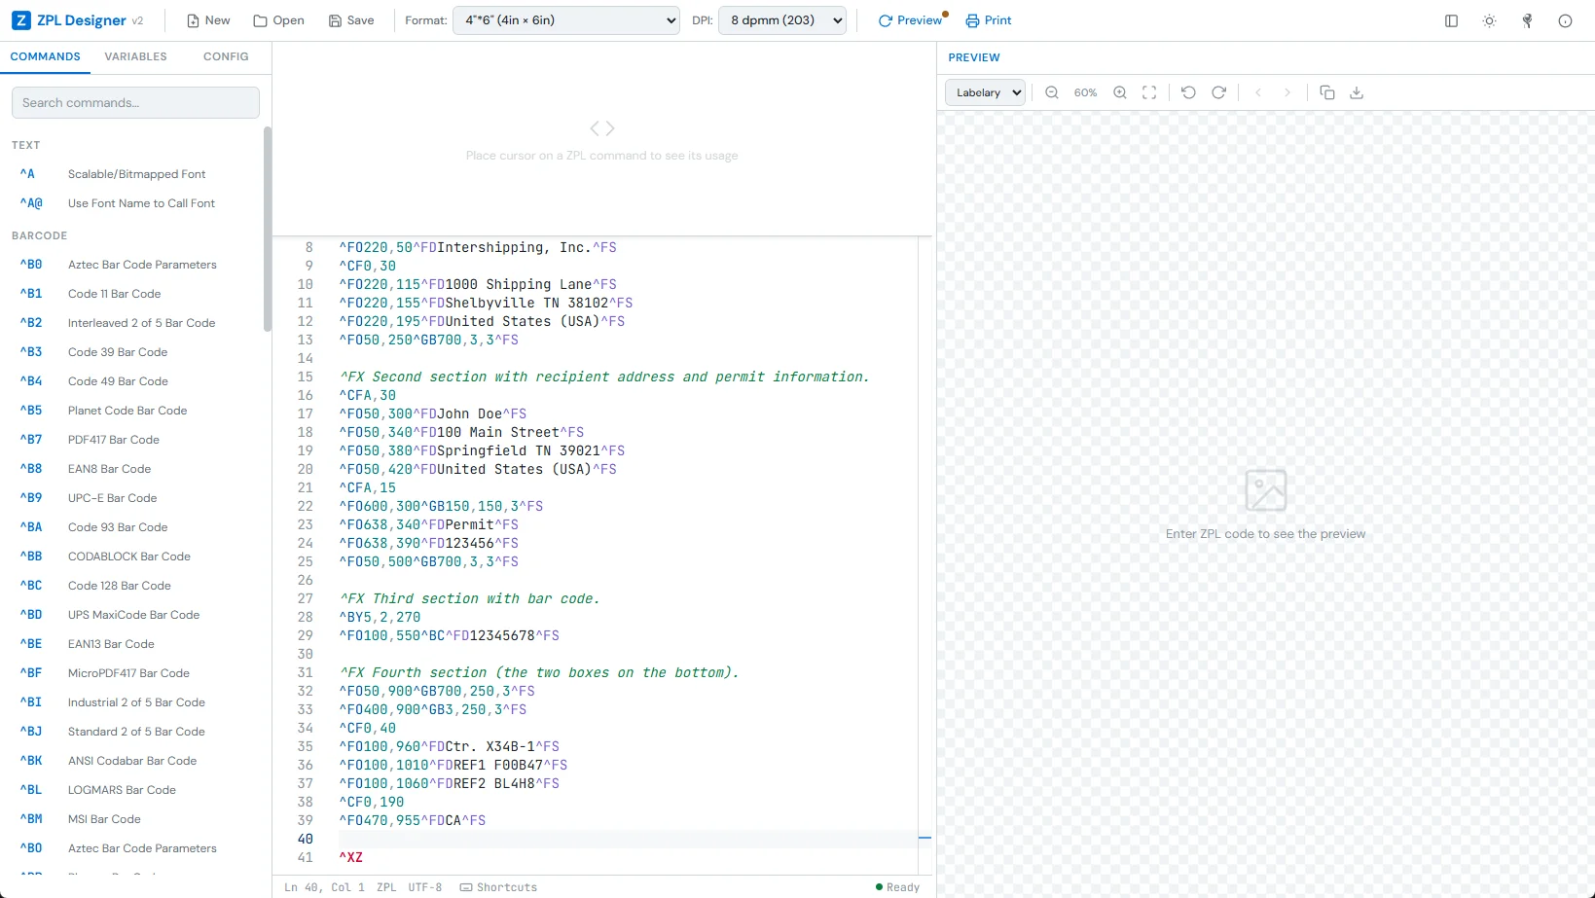Zoom in on the label preview
This screenshot has height=898, width=1595.
(x=1119, y=91)
